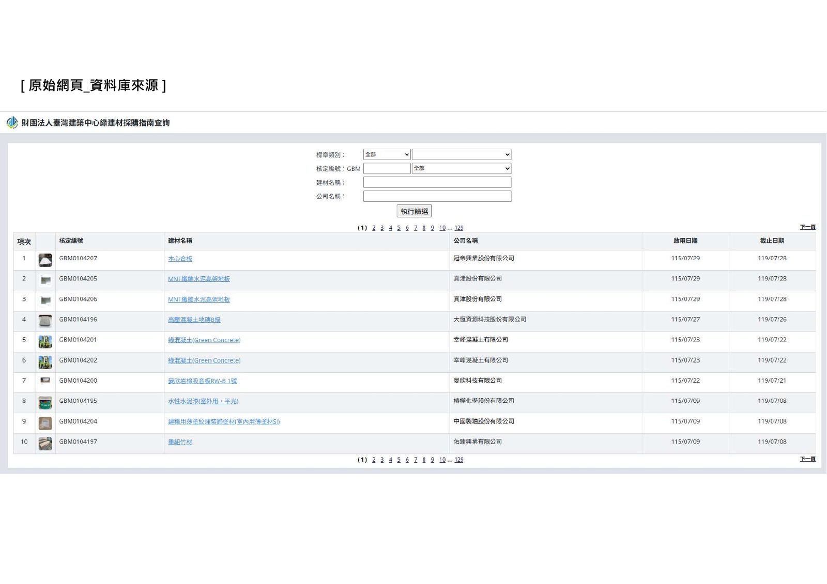Screen dimensions: 827x584
Task: Click paint bucket thumbnail for GBM0104195
Action: 45,403
